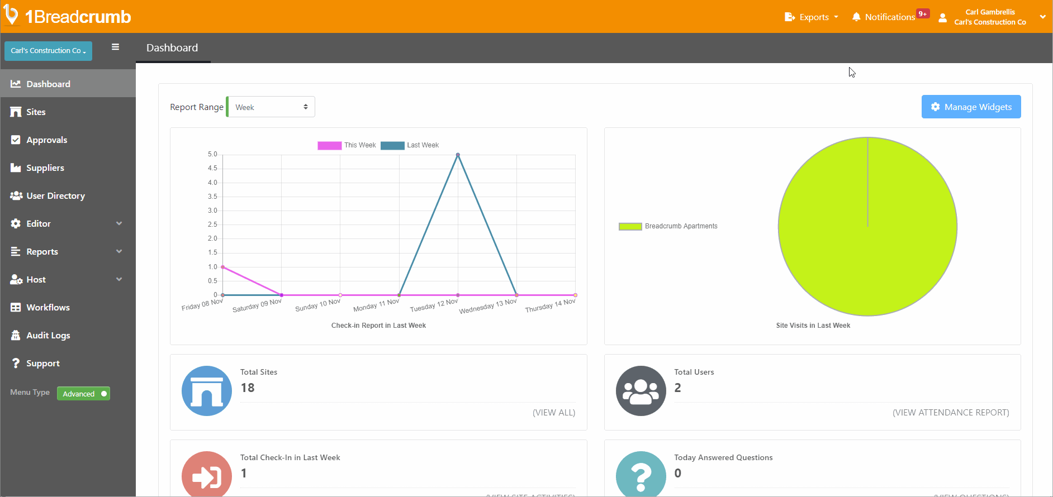The image size is (1053, 497).
Task: Click the Total Users group icon
Action: [641, 391]
